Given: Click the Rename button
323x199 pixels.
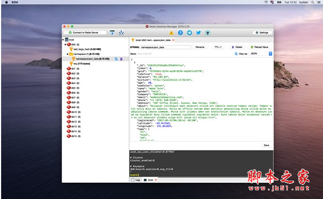Looking at the screenshot, I should coord(200,47).
